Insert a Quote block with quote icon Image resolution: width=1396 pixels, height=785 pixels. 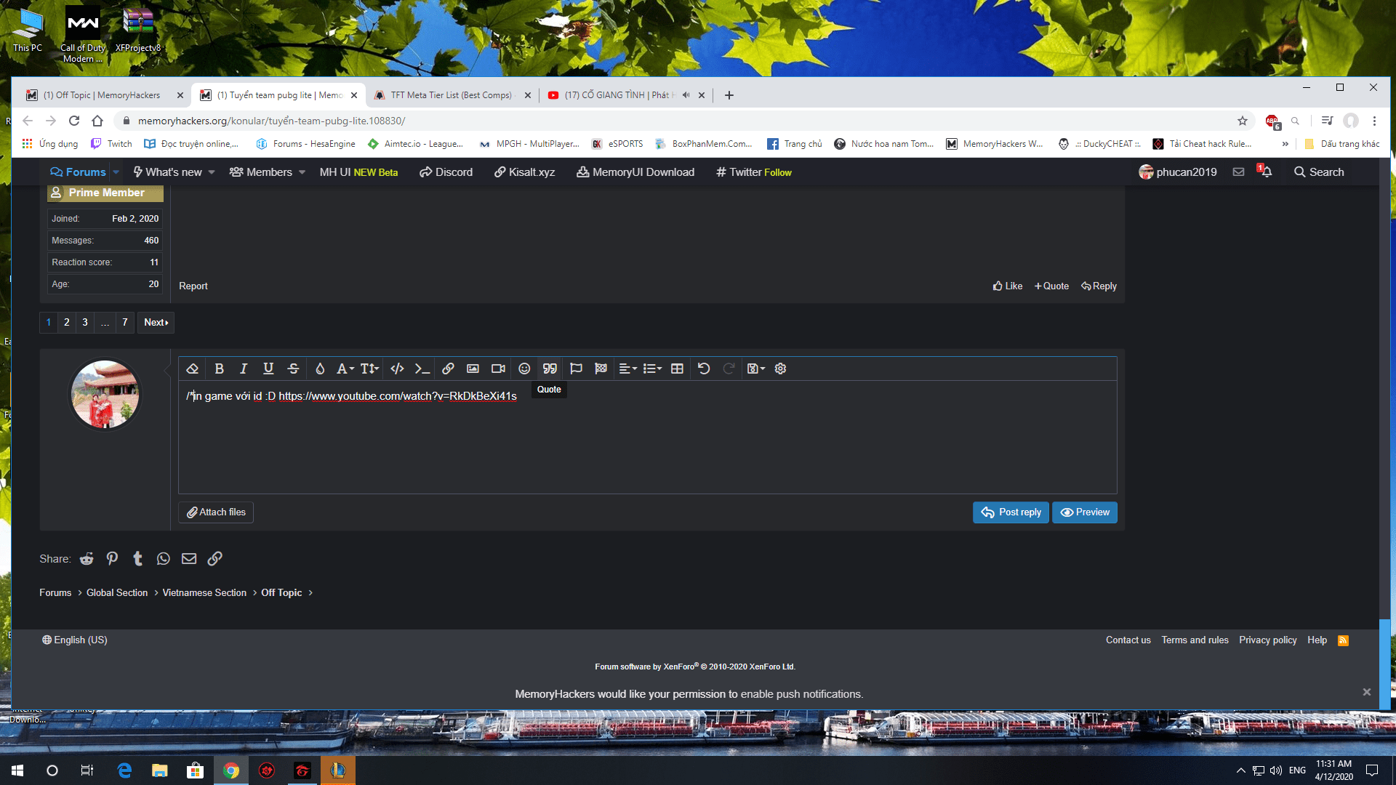point(550,369)
